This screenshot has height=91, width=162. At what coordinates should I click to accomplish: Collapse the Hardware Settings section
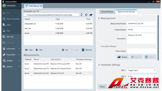click(x=99, y=65)
